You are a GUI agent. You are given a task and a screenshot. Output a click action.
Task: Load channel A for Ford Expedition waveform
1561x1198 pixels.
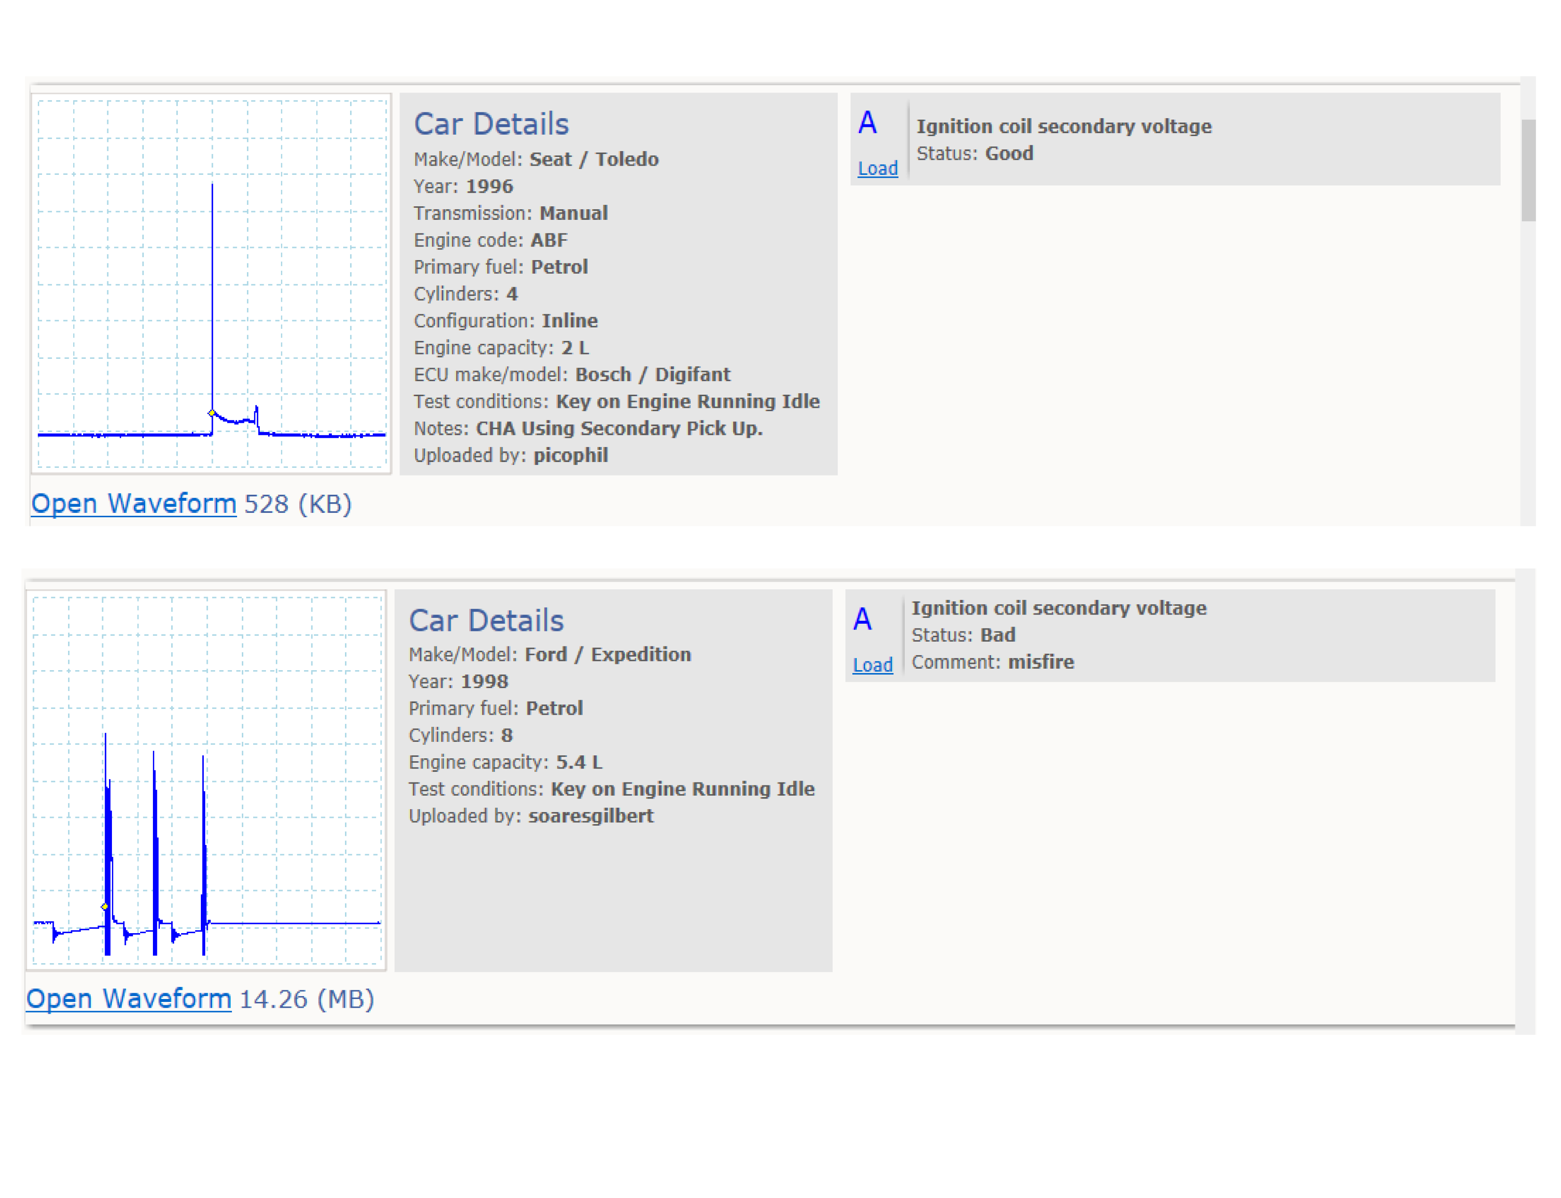point(872,665)
